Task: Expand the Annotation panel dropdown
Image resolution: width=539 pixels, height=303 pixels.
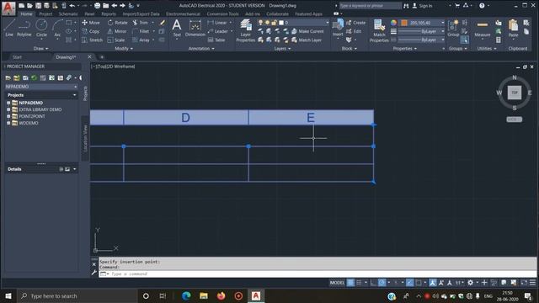Action: (x=201, y=49)
